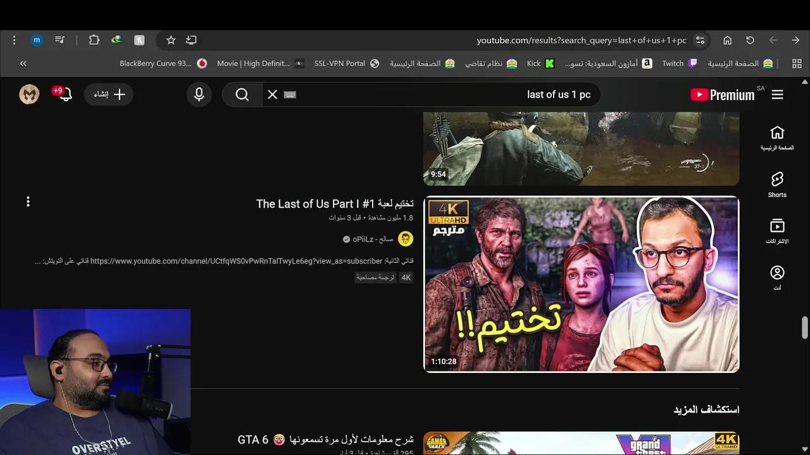
Task: Open the تختيم 1:10:28 video thumbnail
Action: (x=581, y=284)
